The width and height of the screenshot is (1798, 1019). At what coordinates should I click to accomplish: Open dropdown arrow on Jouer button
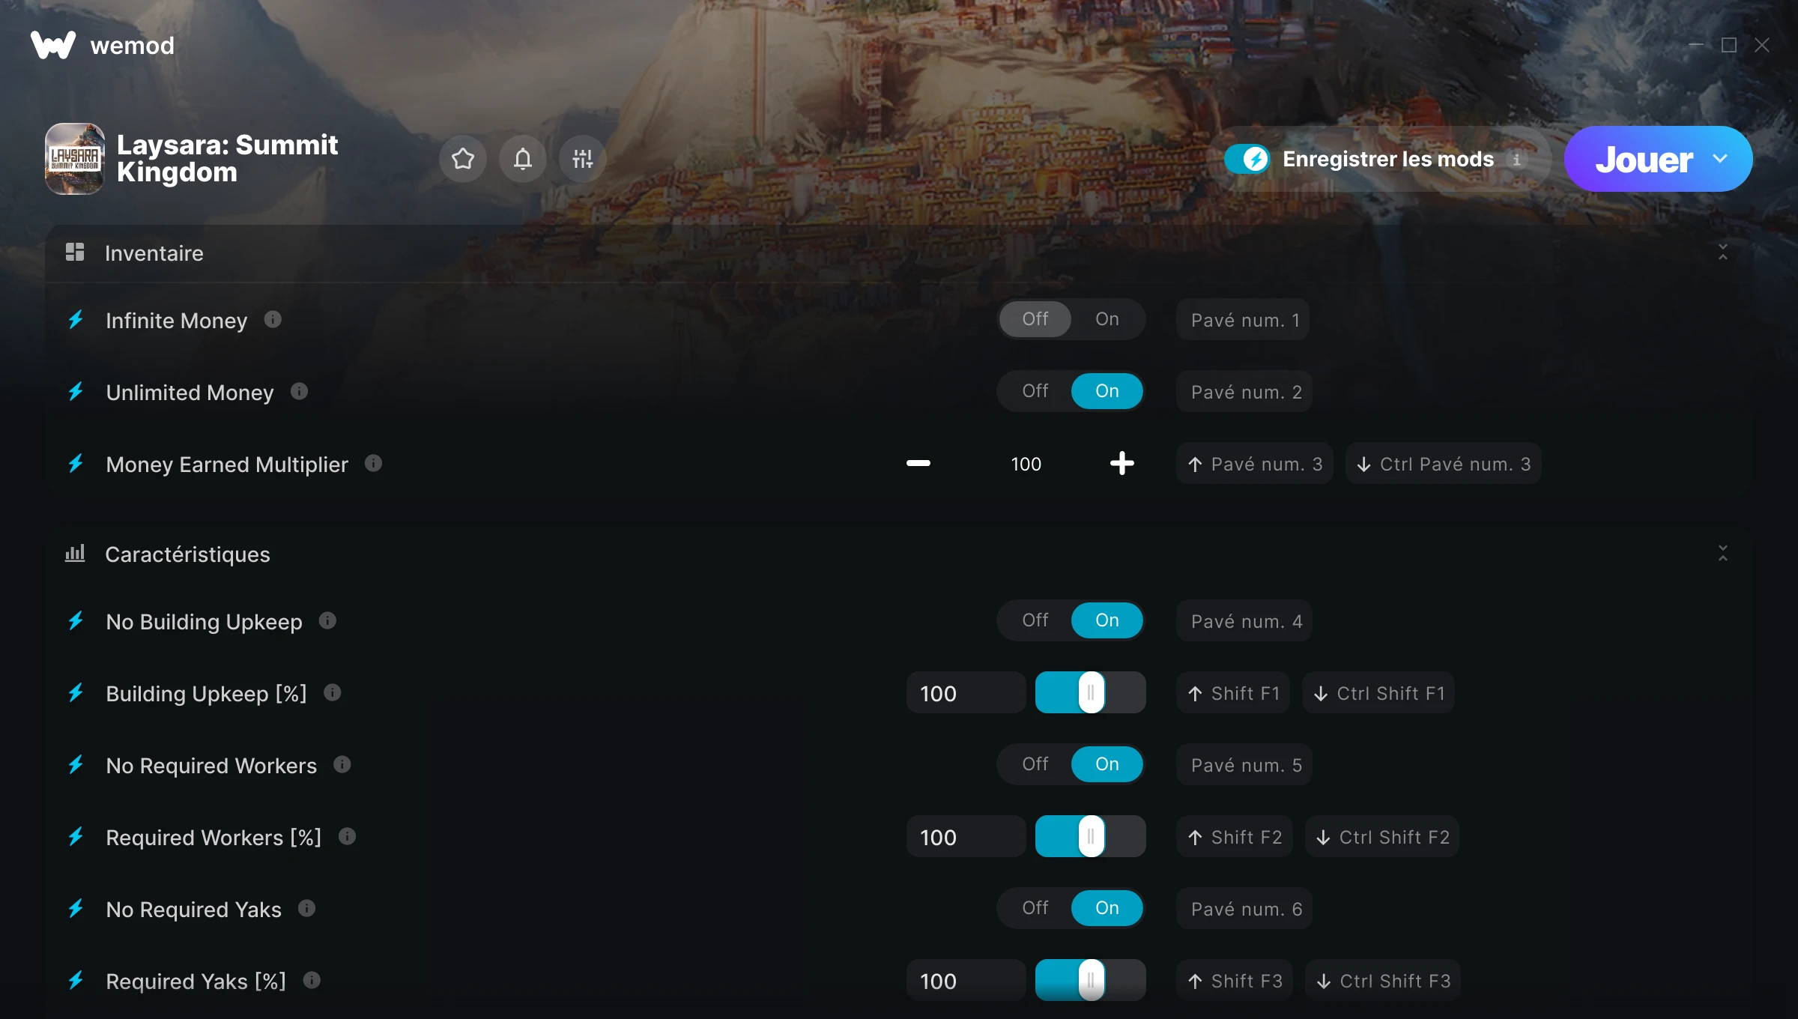[x=1720, y=159]
